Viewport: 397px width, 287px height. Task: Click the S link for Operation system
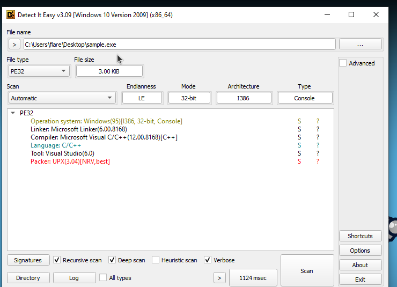(299, 121)
